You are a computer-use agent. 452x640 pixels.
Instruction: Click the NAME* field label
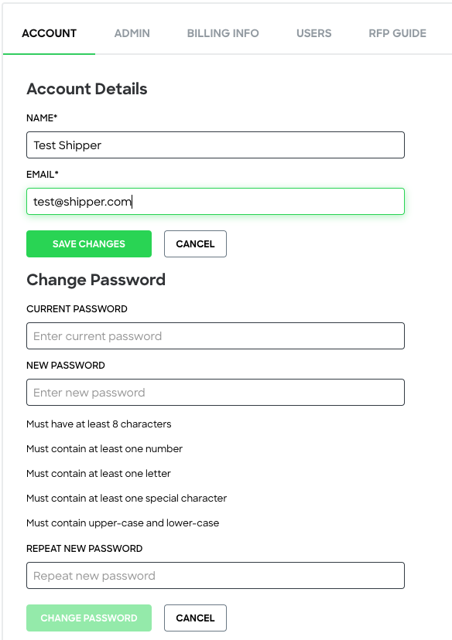pos(42,118)
